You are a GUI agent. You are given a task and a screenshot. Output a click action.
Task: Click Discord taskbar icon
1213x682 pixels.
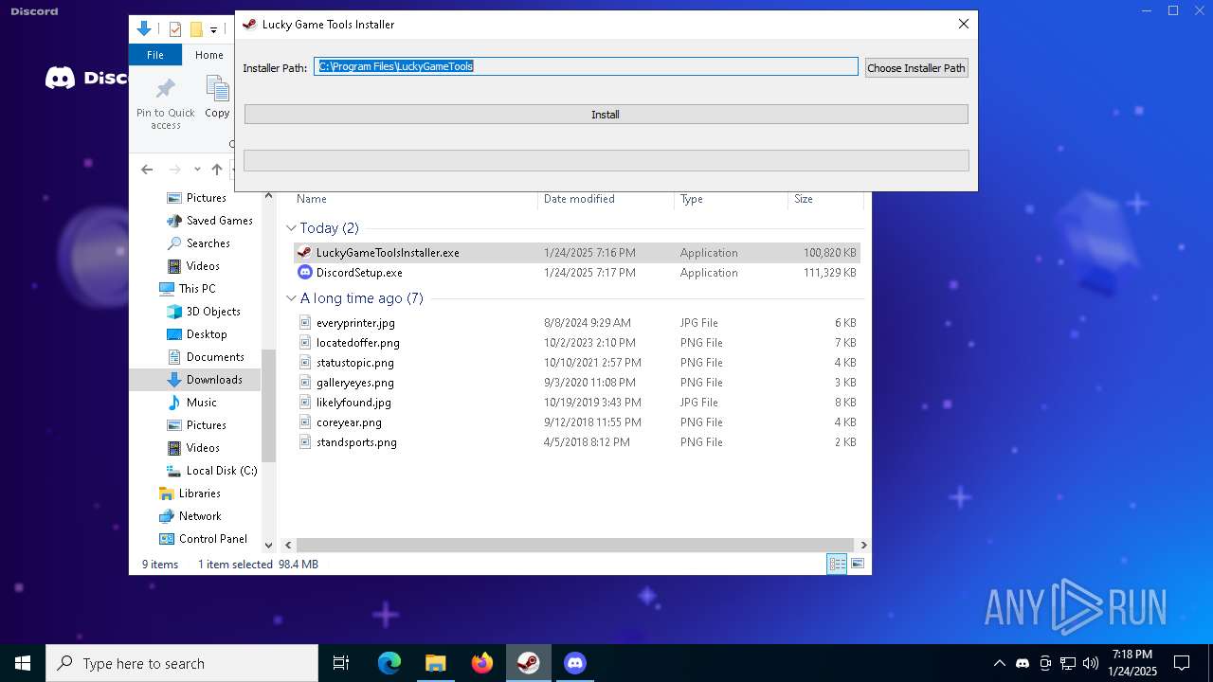pyautogui.click(x=575, y=663)
